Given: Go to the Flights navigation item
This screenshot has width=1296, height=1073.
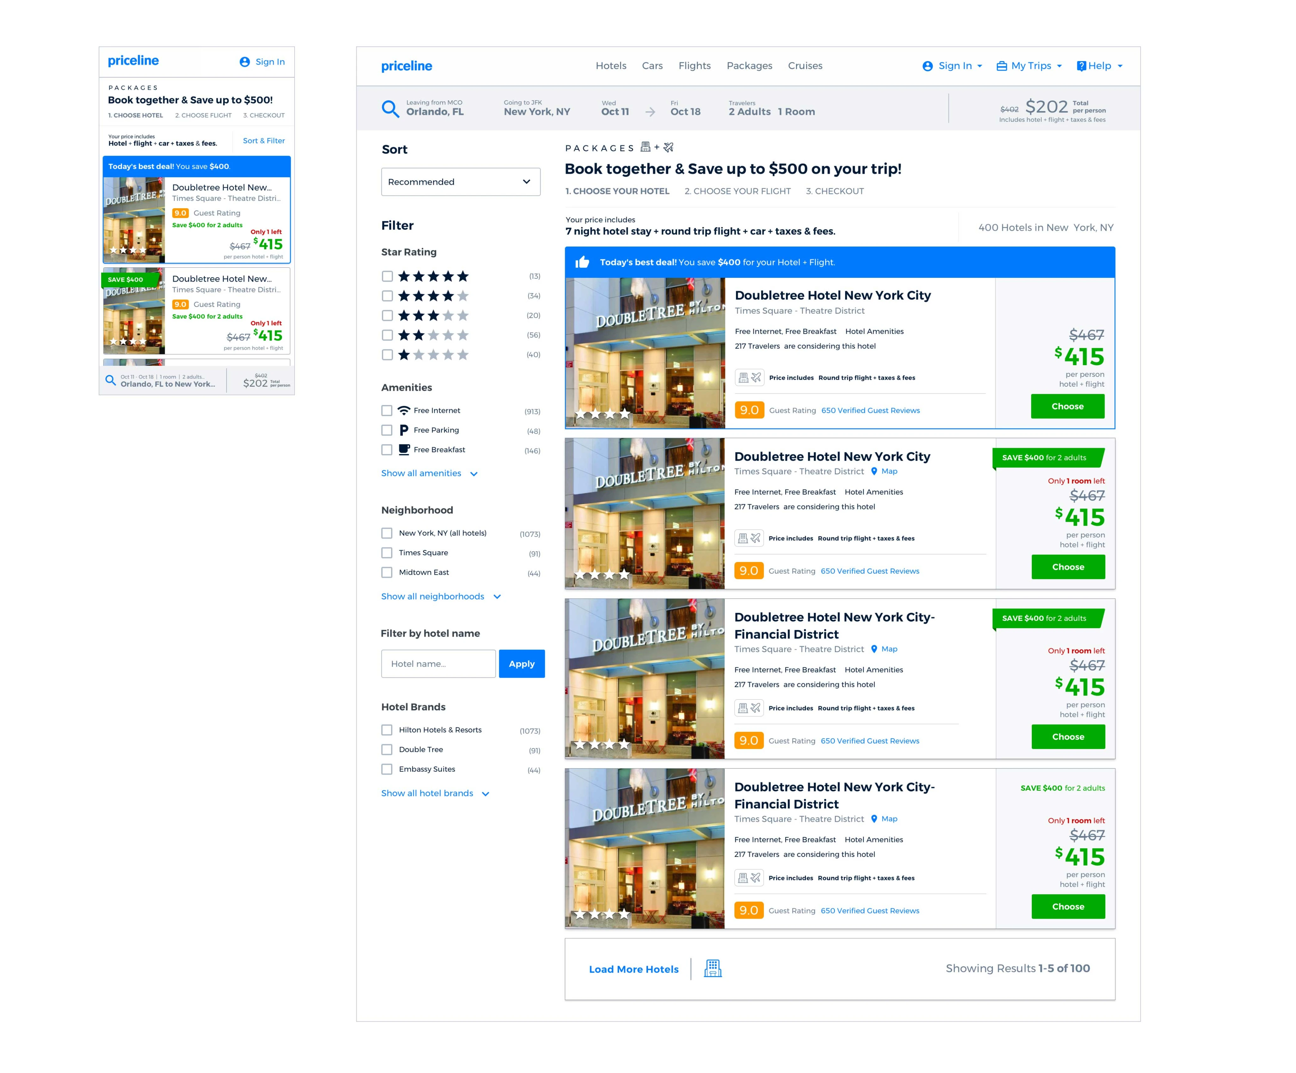Looking at the screenshot, I should 695,66.
